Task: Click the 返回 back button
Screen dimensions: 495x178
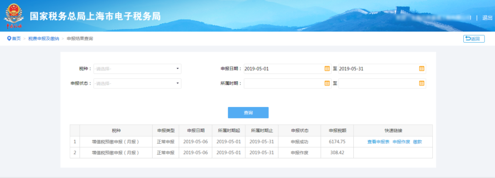Action: pyautogui.click(x=474, y=39)
